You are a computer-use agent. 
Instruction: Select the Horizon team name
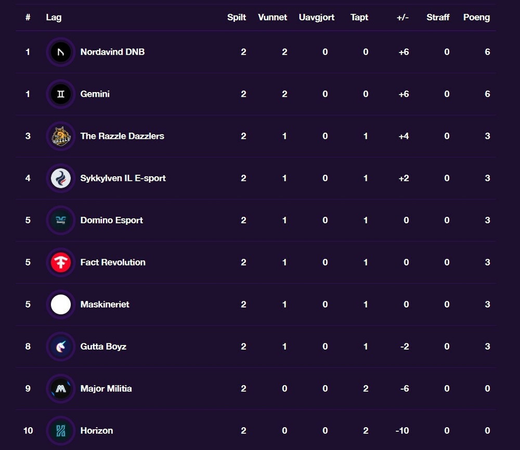[97, 431]
